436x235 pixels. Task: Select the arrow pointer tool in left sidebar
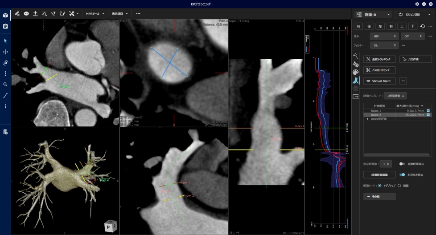pyautogui.click(x=5, y=41)
